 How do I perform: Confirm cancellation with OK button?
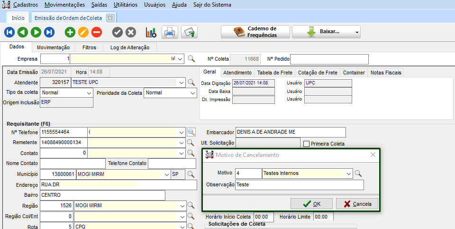(312, 204)
